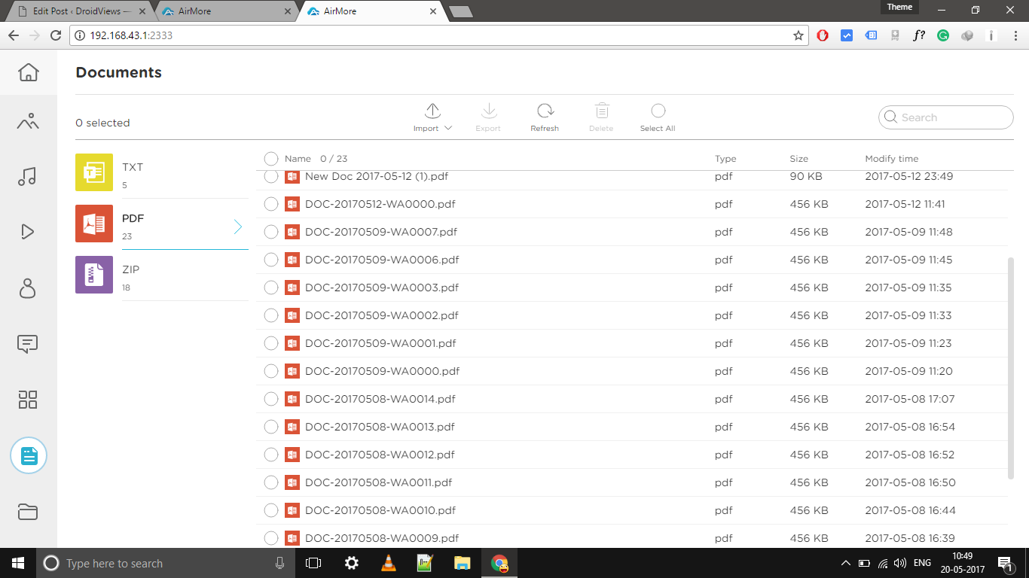Reload the browser page
The image size is (1029, 578).
pyautogui.click(x=55, y=35)
